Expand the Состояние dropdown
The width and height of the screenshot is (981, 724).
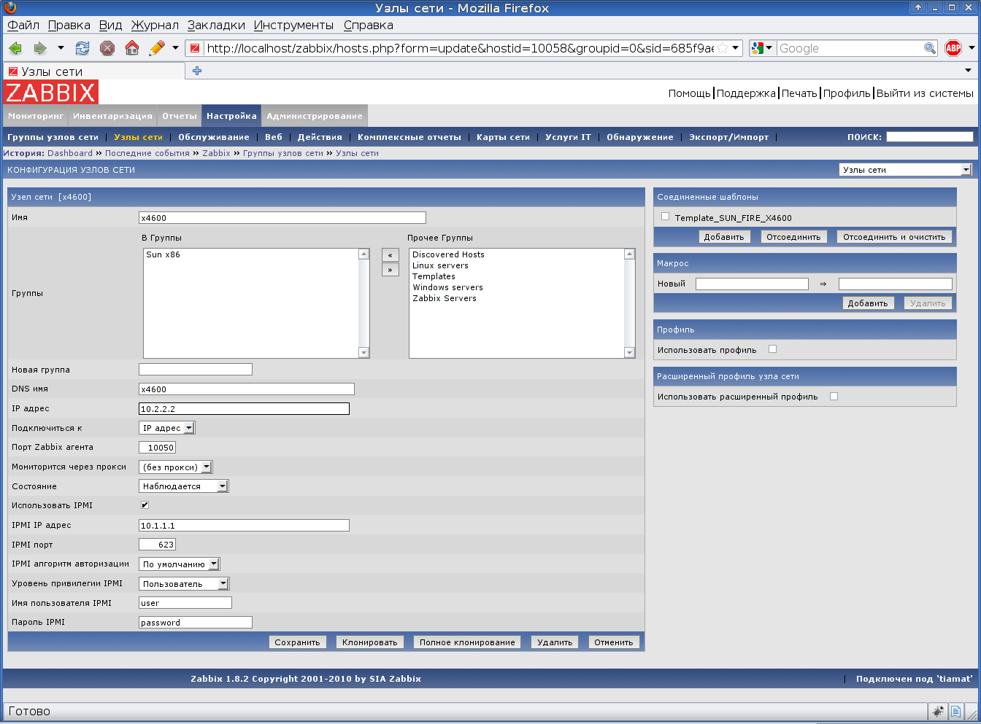(x=184, y=486)
